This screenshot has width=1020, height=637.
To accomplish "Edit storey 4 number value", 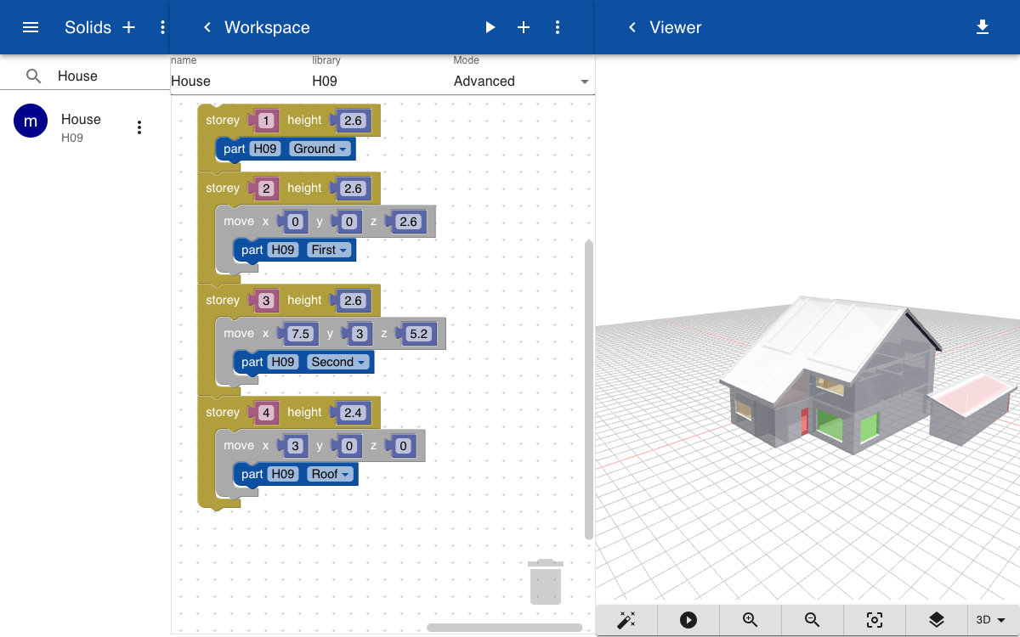I will point(266,413).
